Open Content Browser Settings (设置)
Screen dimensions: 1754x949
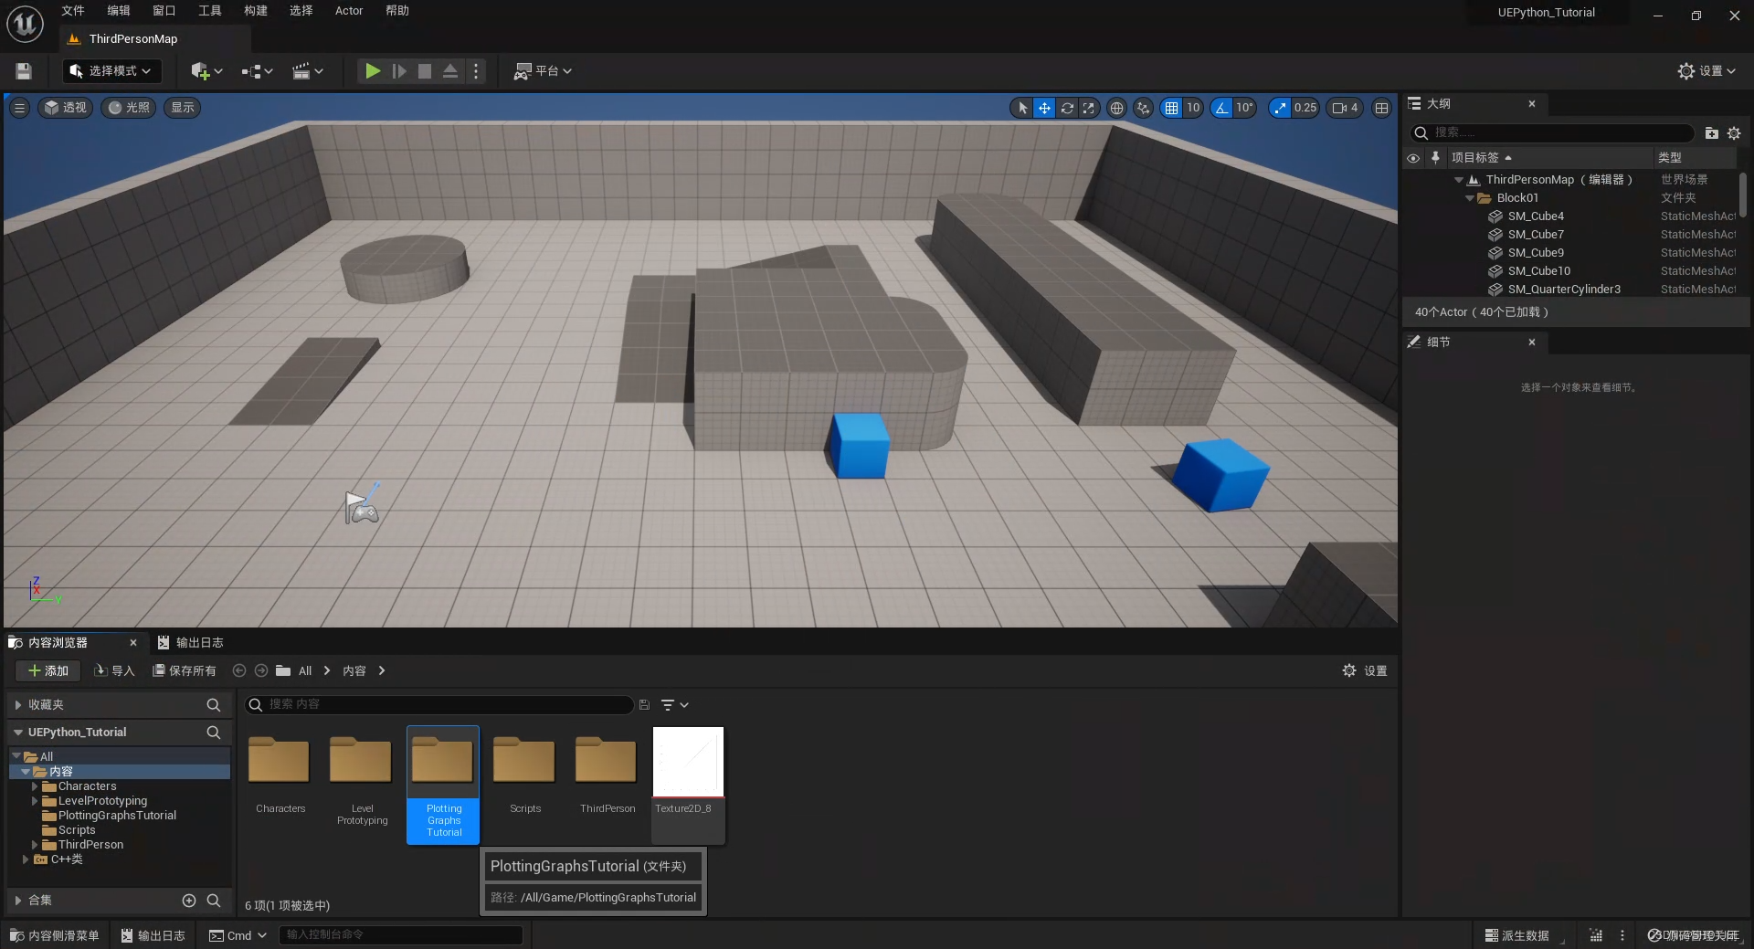(x=1365, y=671)
